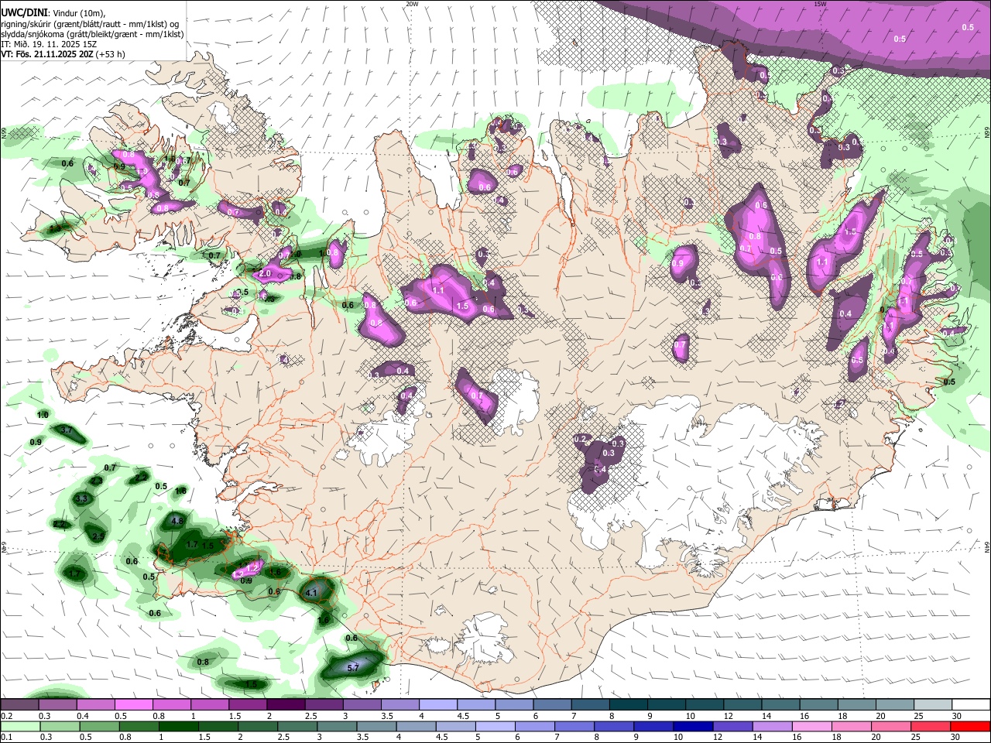This screenshot has width=991, height=743.
Task: Click the 20W longitude label
Action: point(412,4)
